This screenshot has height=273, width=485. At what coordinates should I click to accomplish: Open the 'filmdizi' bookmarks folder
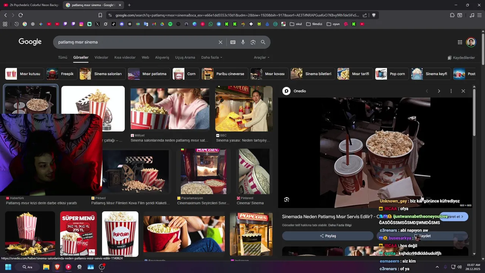point(314,24)
